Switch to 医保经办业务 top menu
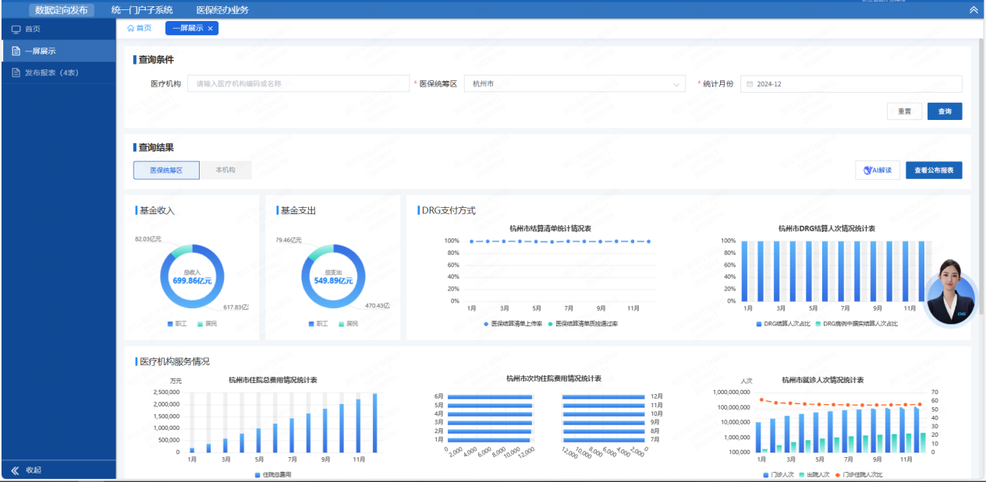This screenshot has height=482, width=986. tap(222, 10)
